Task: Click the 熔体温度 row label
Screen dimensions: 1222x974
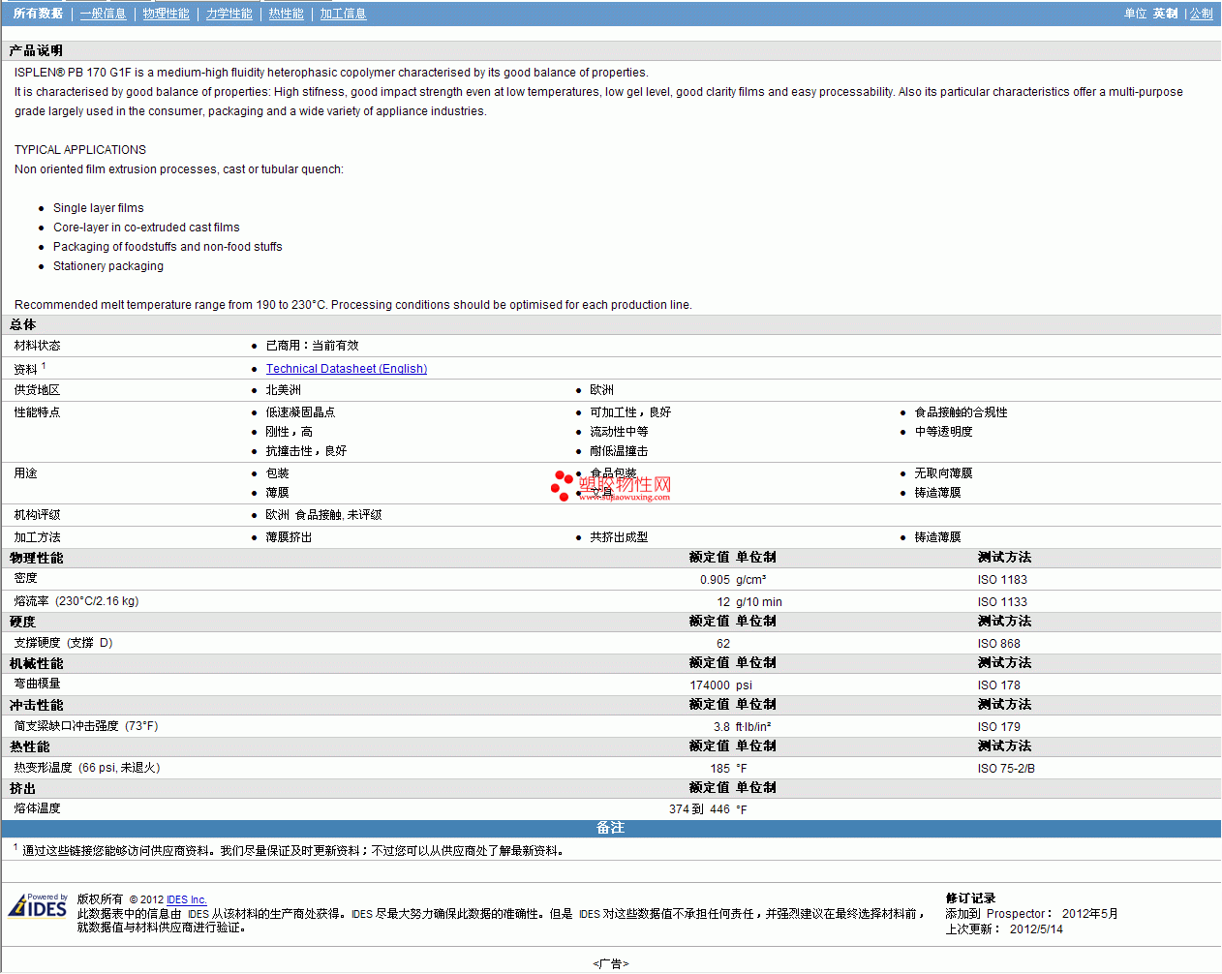Action: pyautogui.click(x=37, y=808)
